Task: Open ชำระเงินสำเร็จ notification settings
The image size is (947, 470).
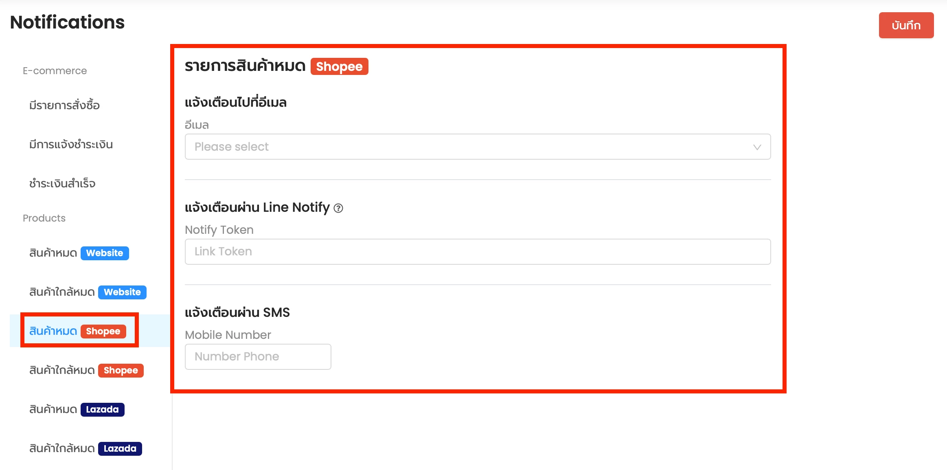Action: click(62, 183)
